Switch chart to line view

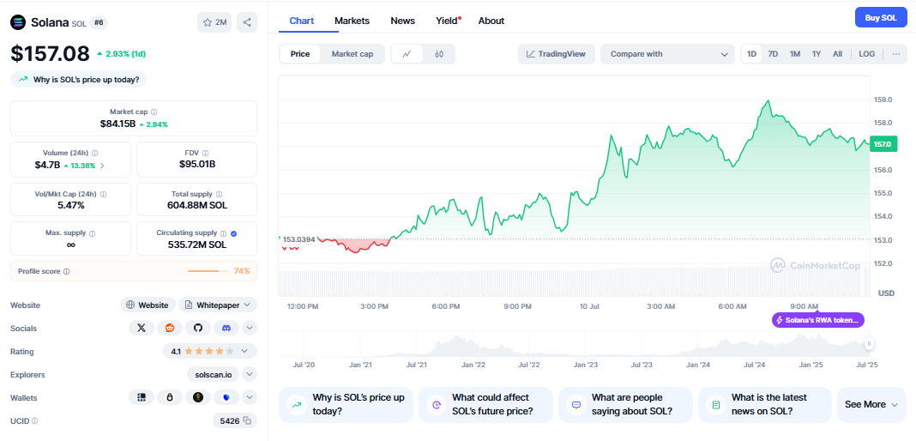[x=407, y=54]
